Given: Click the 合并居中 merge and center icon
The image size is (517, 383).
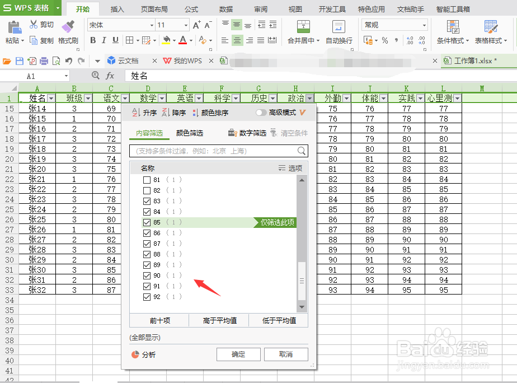Looking at the screenshot, I should pyautogui.click(x=302, y=25).
